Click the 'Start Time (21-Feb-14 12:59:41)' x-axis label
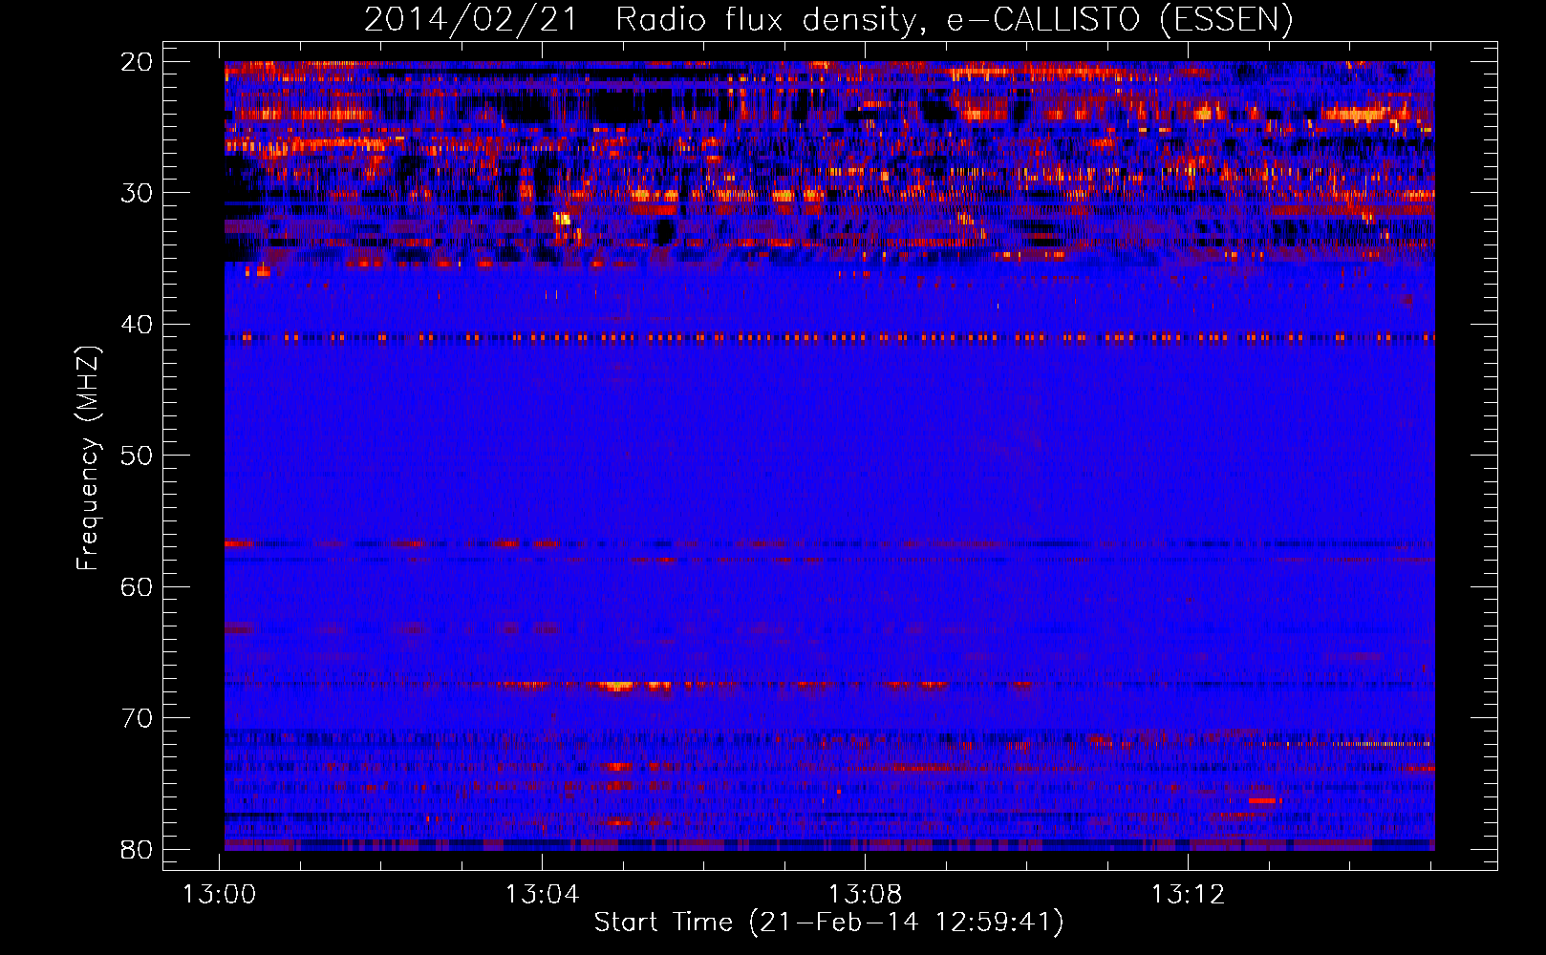 [828, 923]
